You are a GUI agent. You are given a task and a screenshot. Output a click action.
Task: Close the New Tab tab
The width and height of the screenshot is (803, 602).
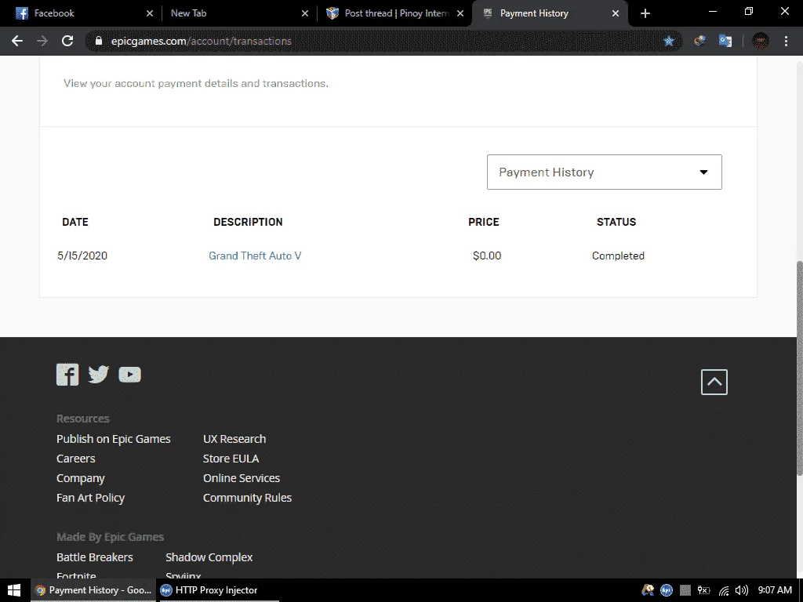[305, 13]
